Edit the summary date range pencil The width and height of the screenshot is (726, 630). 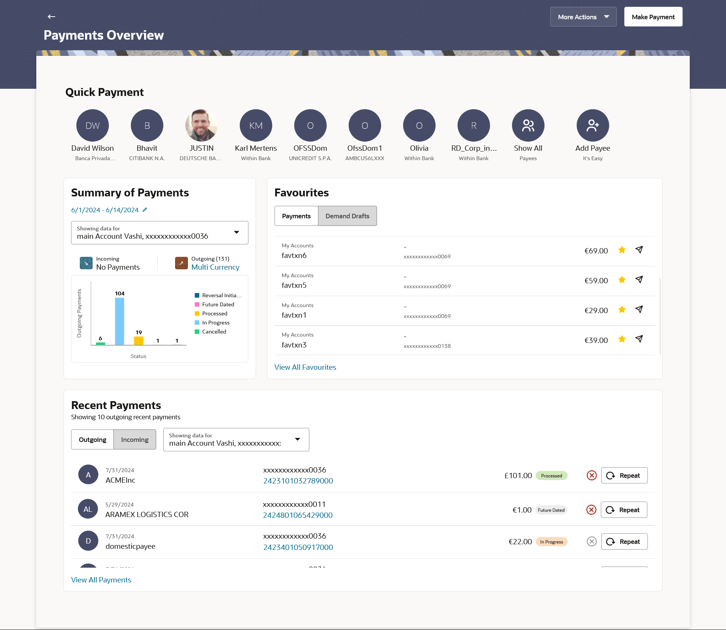tap(145, 210)
